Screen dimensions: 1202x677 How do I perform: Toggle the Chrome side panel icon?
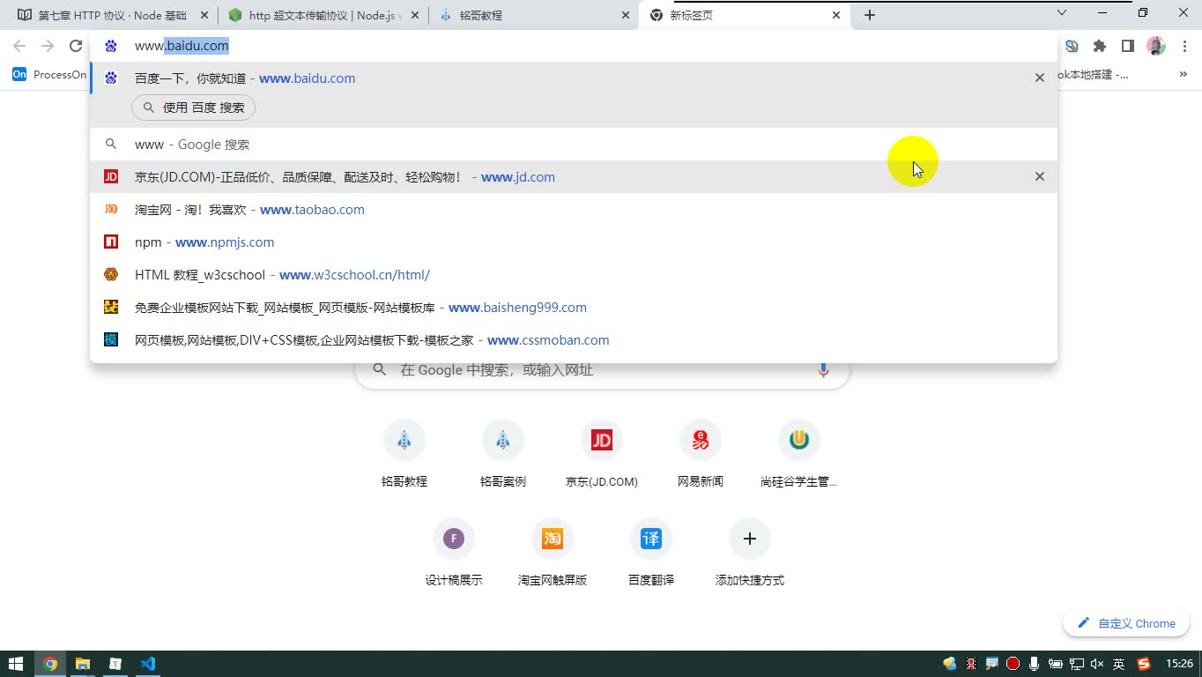coord(1128,46)
